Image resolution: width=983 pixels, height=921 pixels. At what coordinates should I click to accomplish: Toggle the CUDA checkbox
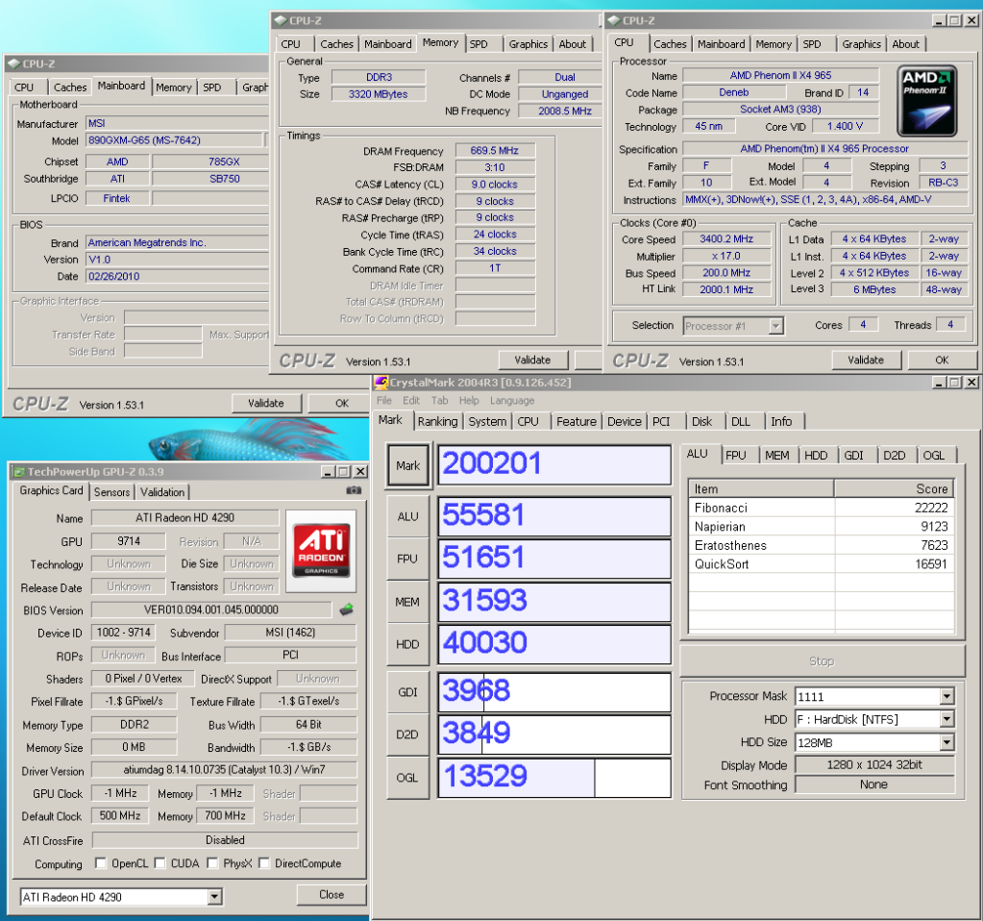pyautogui.click(x=160, y=863)
